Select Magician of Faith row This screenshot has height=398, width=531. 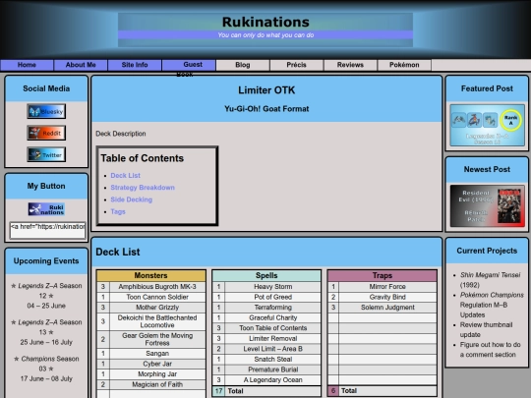[x=151, y=384]
